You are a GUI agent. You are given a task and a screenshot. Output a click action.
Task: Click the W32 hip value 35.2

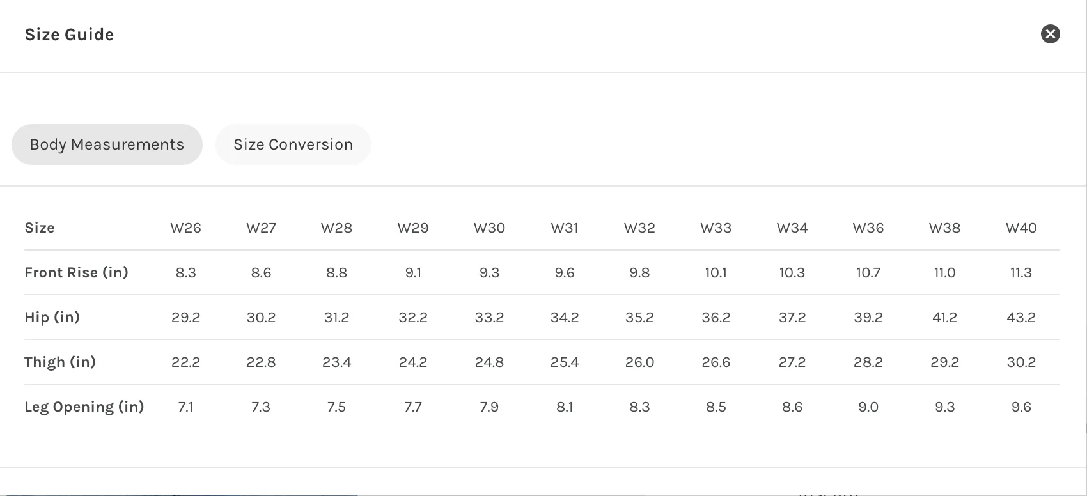[x=639, y=318]
